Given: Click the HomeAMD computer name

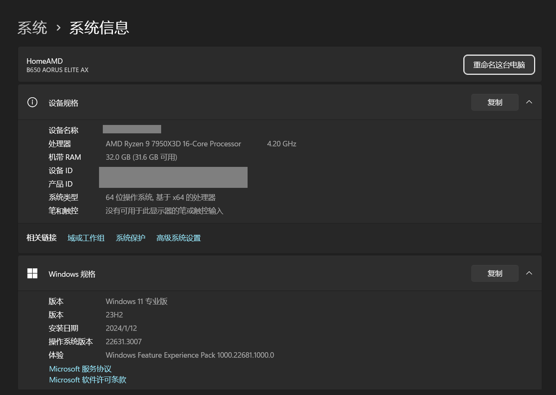Looking at the screenshot, I should [44, 61].
